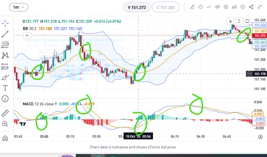The image size is (267, 157).
Task: Click the 15 Oct '25 03:54 time label
Action: click(x=138, y=136)
